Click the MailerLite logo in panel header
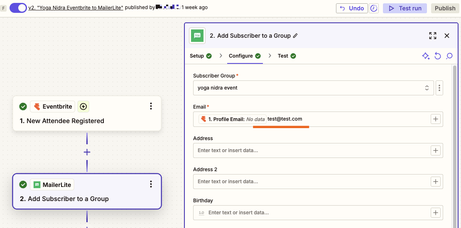Viewport: 461px width, 228px height. (x=197, y=36)
